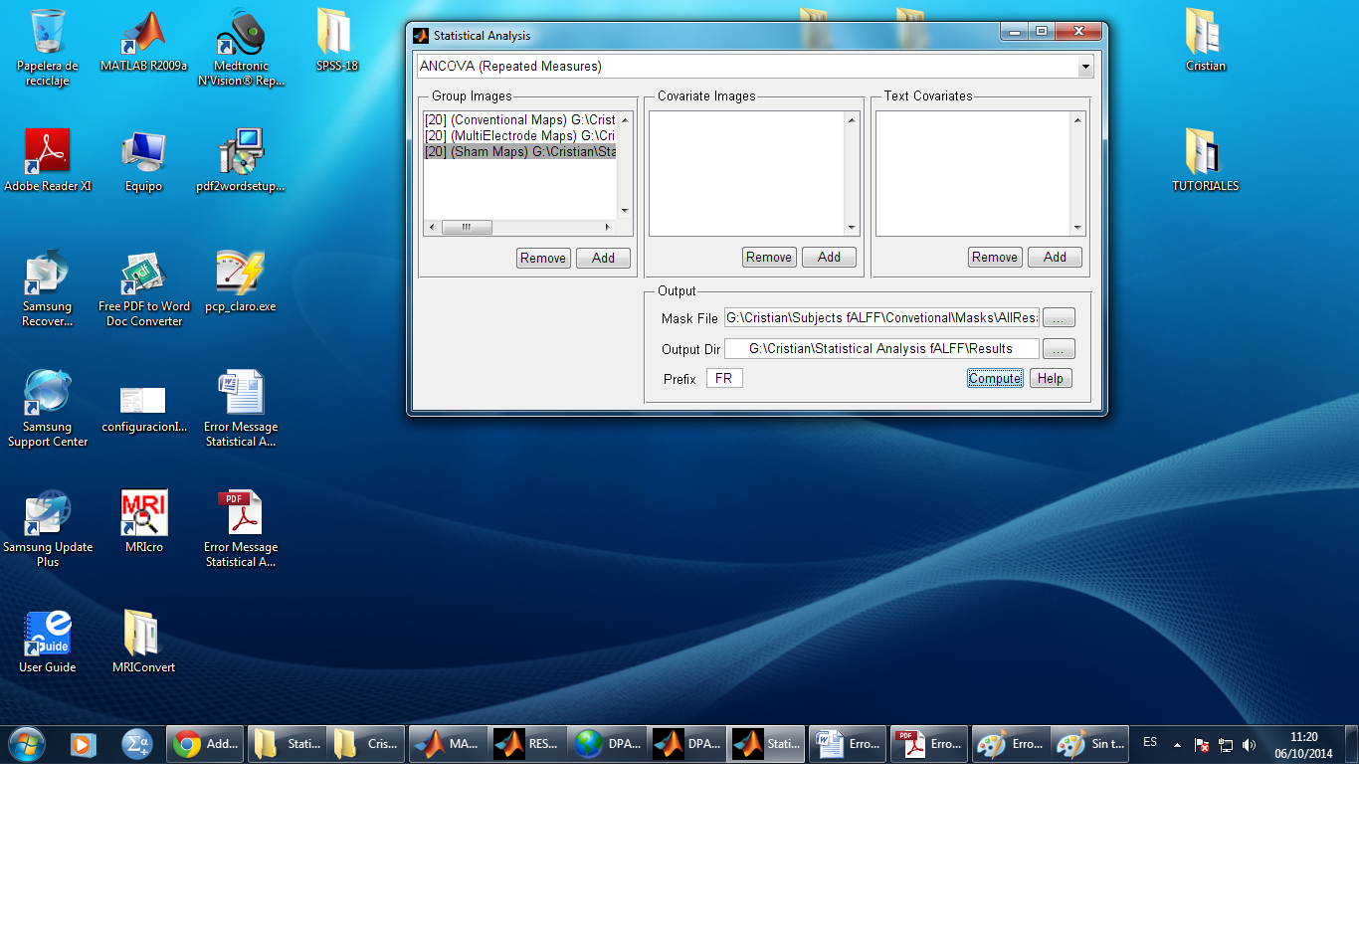Image resolution: width=1359 pixels, height=927 pixels.
Task: Click the volume icon in system tray
Action: pos(1250,745)
